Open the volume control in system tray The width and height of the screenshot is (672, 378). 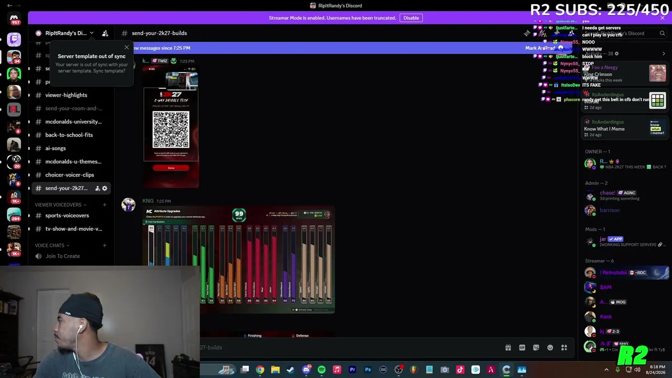pos(637,370)
